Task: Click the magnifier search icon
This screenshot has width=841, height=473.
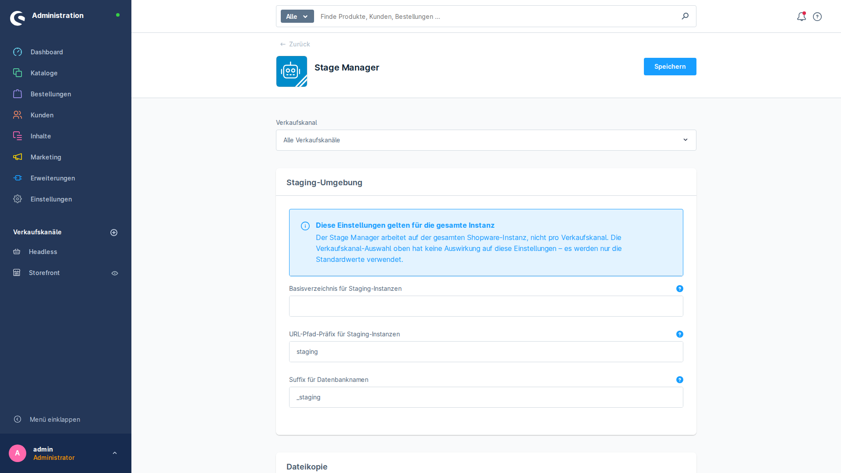Action: pos(685,16)
